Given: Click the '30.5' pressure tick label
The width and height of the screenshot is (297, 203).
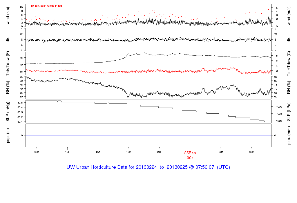Looking at the screenshot, I should pyautogui.click(x=20, y=103).
